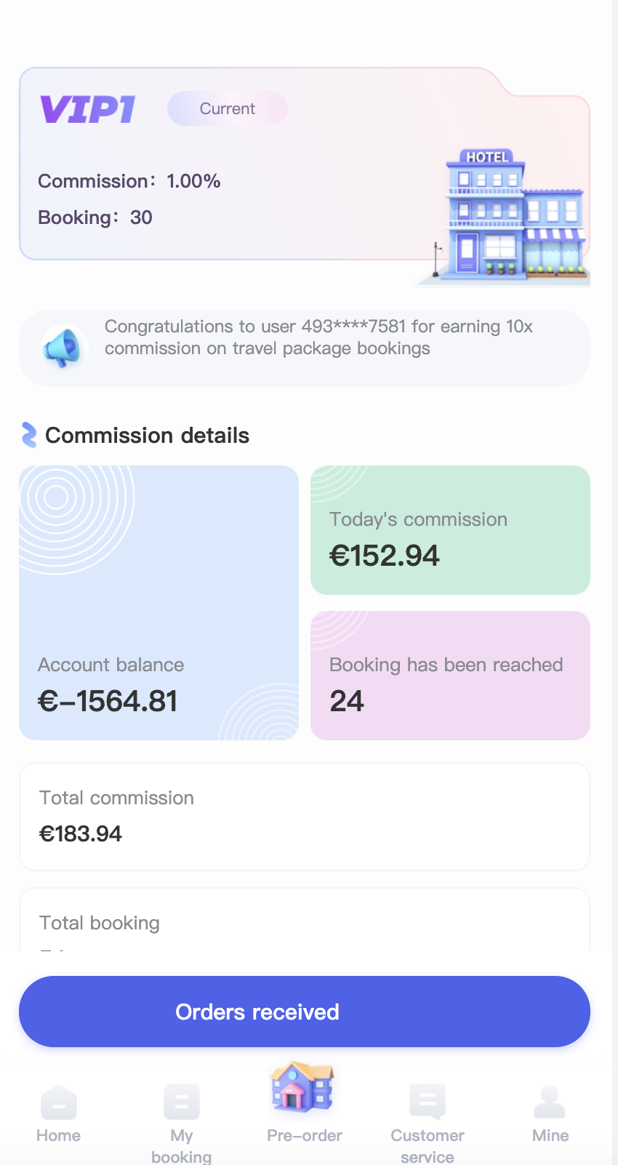Open the Total booking panel
Image resolution: width=618 pixels, height=1165 pixels.
(x=304, y=921)
